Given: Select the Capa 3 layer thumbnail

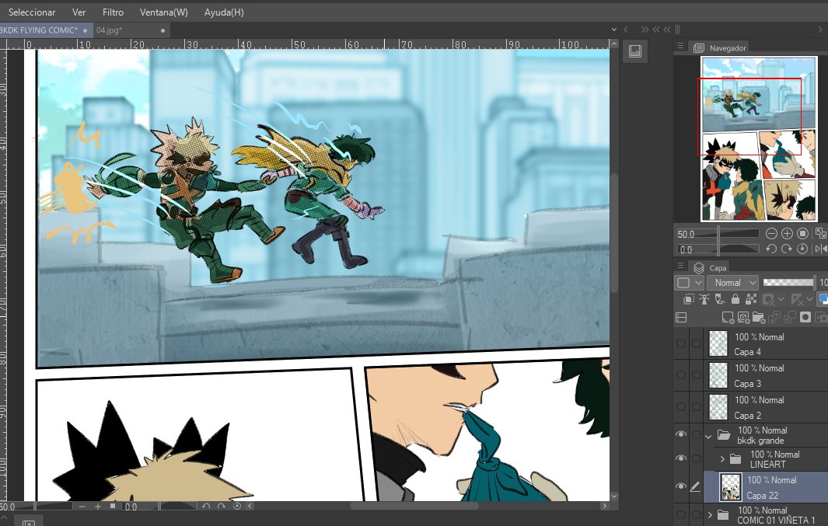Looking at the screenshot, I should (718, 375).
